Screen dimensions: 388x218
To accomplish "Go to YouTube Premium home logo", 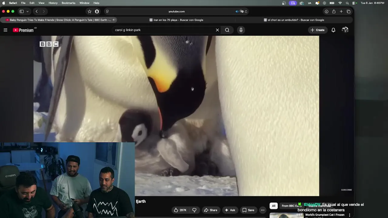I will 23,30.
